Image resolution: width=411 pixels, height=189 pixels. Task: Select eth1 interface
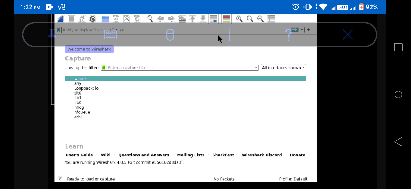pos(185,117)
